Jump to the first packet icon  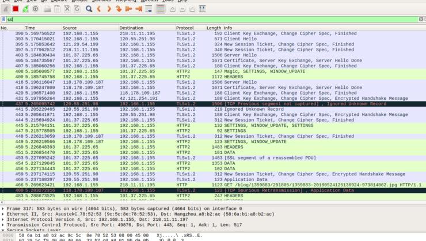(x=129, y=9)
